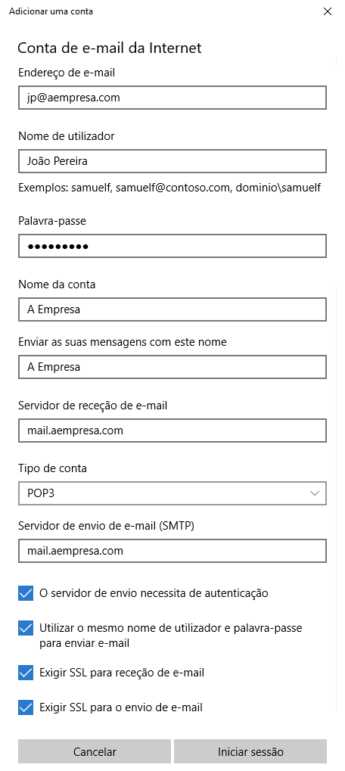
Task: Toggle Utilizar o mesmo nome de utilizador checkbox
Action: pyautogui.click(x=26, y=629)
